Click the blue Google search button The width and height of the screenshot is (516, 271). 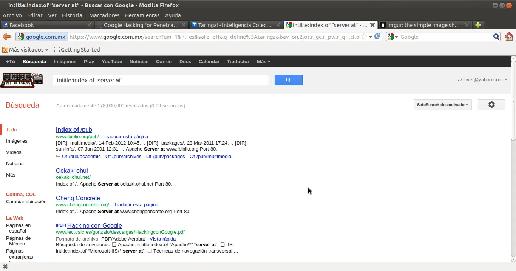(x=288, y=80)
